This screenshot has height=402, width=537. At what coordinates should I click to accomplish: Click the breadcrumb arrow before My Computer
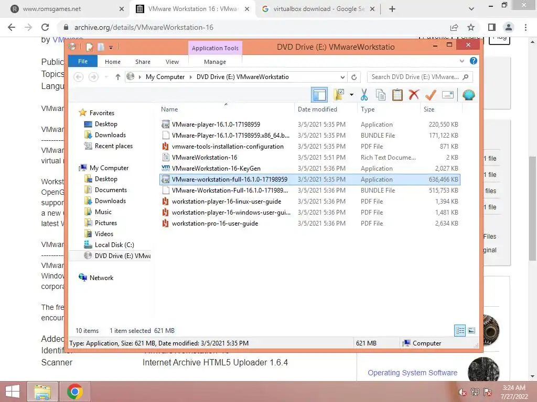[x=139, y=77]
